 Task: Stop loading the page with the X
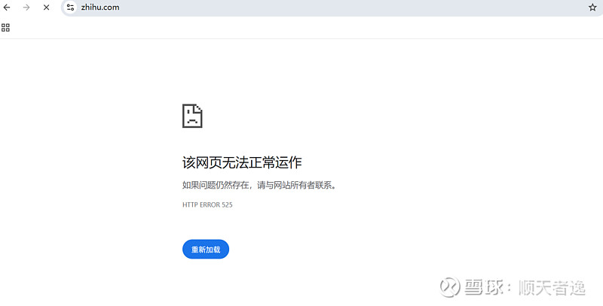tap(46, 8)
